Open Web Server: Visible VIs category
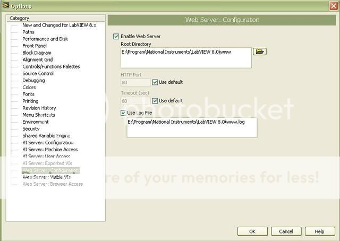Viewport: 340px width, 241px height. click(x=46, y=177)
